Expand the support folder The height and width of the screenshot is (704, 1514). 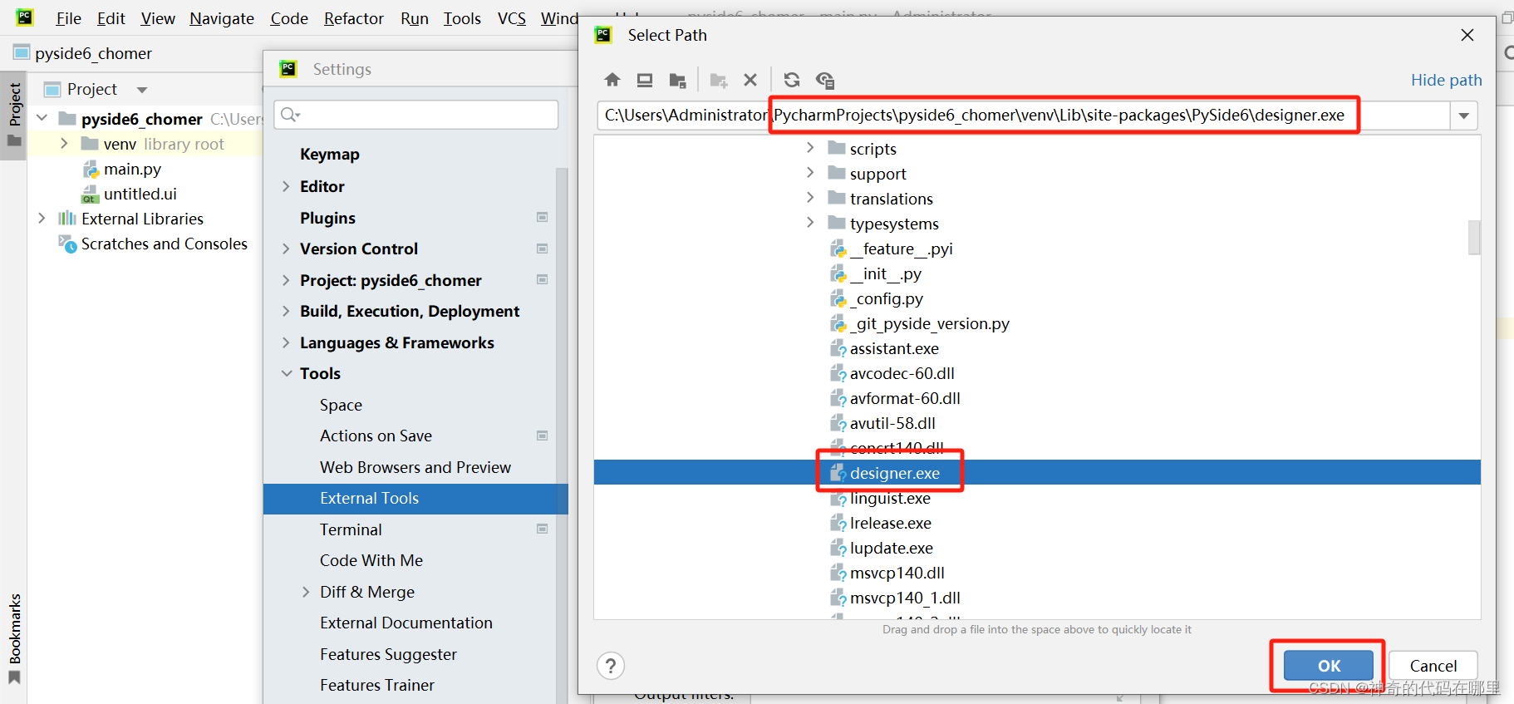810,173
